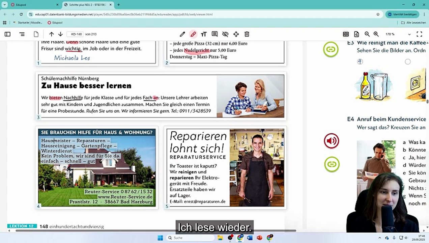Open a new browser tab
This screenshot has height=243, width=429.
(x=118, y=5)
